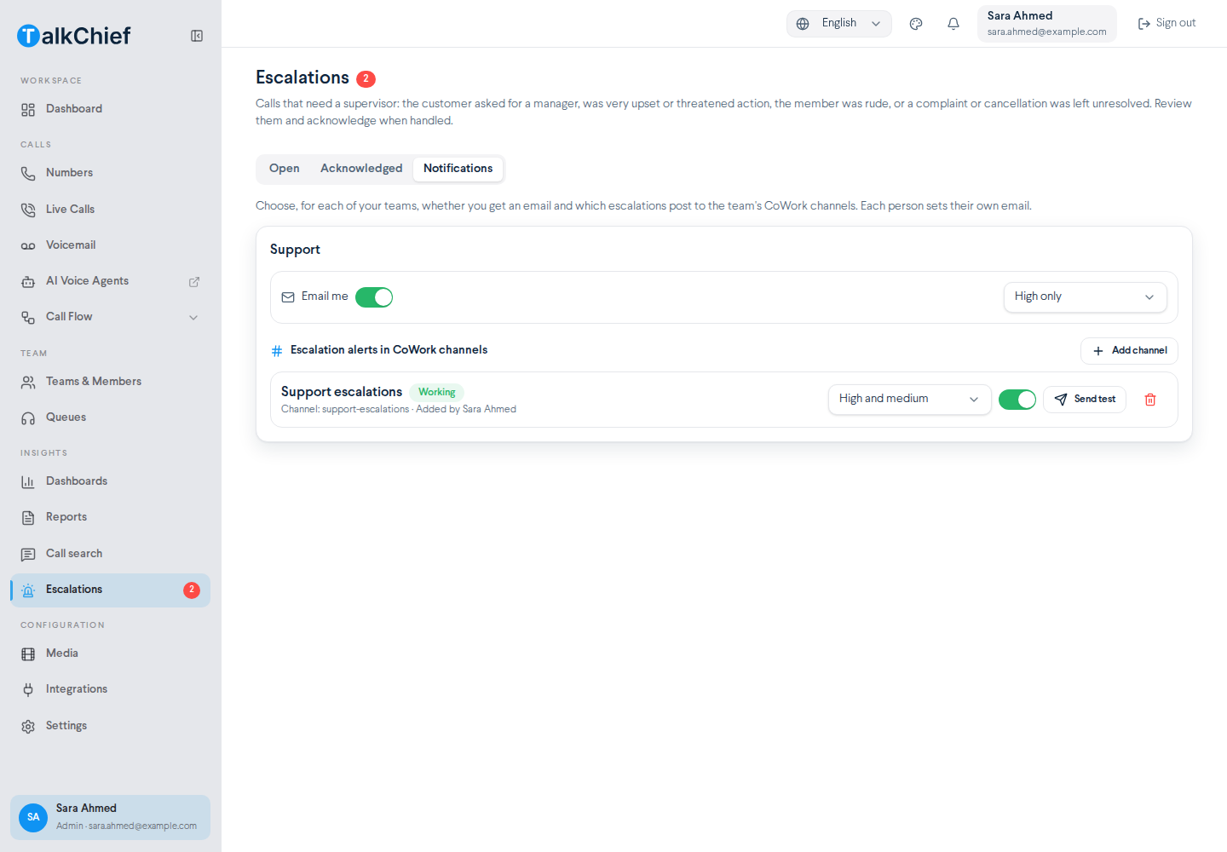This screenshot has width=1227, height=852.
Task: Open the High only dropdown
Action: pos(1085,297)
